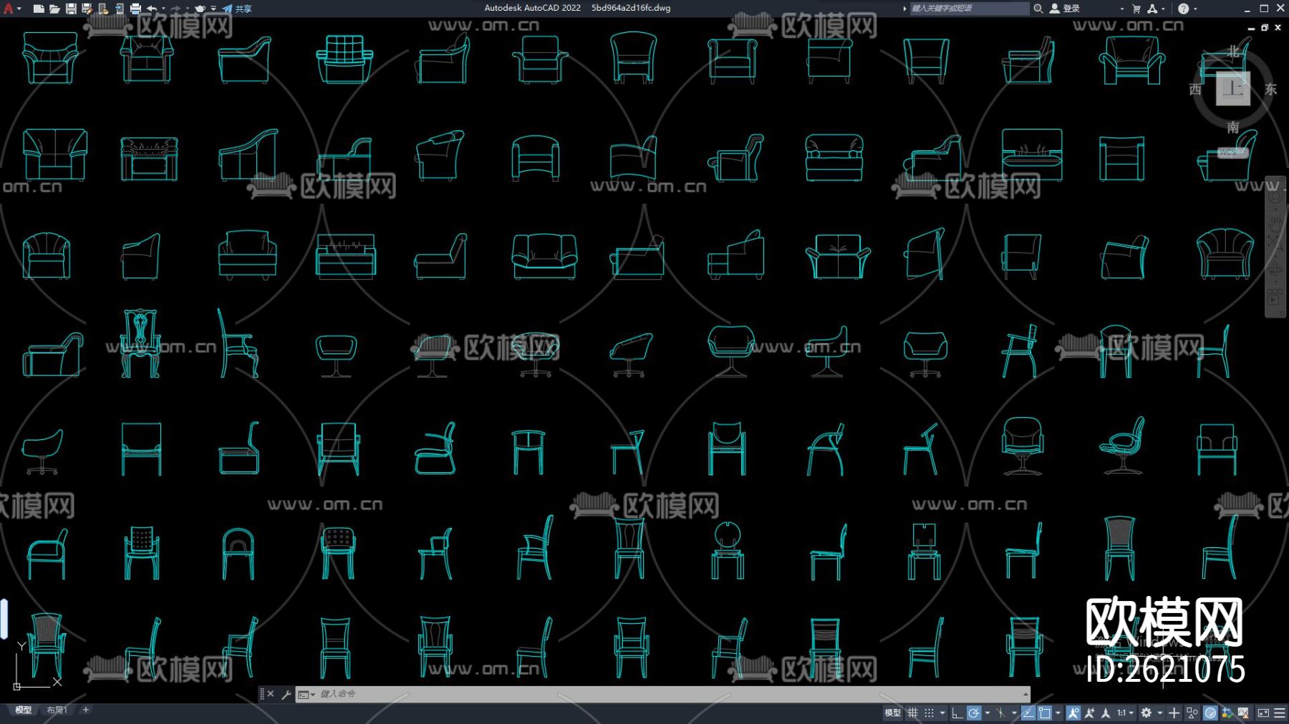The image size is (1289, 724).
Task: Open recent commands dropdown in command line
Action: tap(306, 694)
